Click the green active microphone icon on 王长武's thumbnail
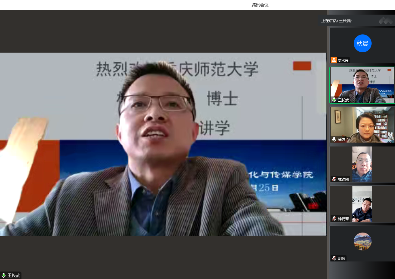395x279 pixels. [x=334, y=100]
